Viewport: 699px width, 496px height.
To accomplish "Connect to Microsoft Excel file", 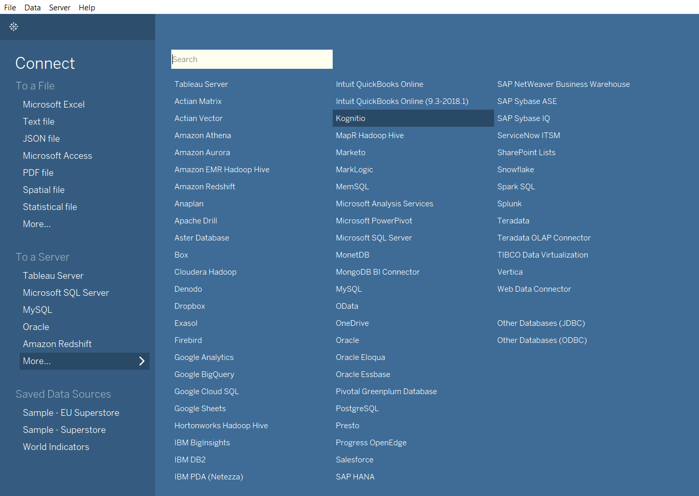I will click(54, 104).
